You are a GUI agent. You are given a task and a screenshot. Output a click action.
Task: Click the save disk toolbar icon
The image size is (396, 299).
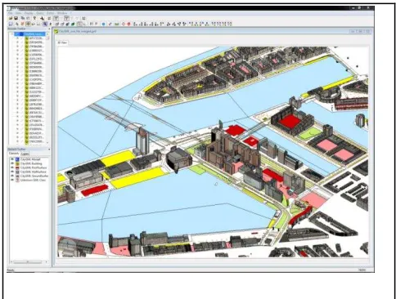pos(16,18)
